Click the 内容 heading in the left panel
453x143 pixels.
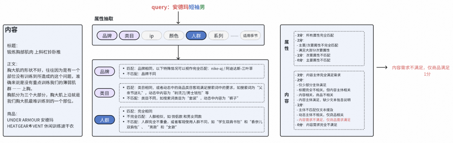pyautogui.click(x=11, y=30)
